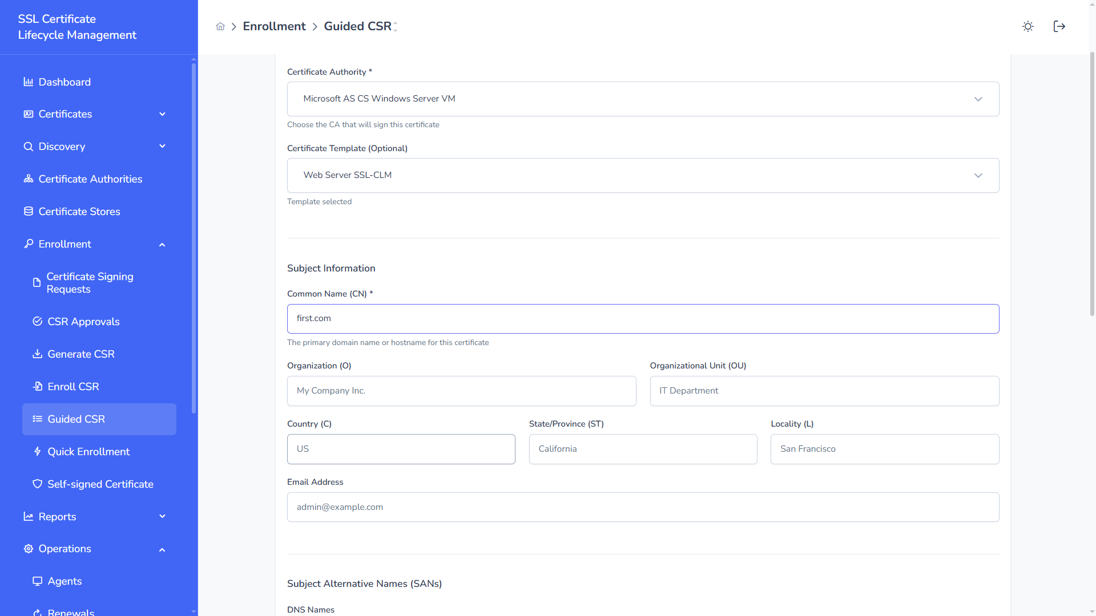Click the Enrollment breadcrumb link
The height and width of the screenshot is (616, 1096).
click(x=274, y=26)
